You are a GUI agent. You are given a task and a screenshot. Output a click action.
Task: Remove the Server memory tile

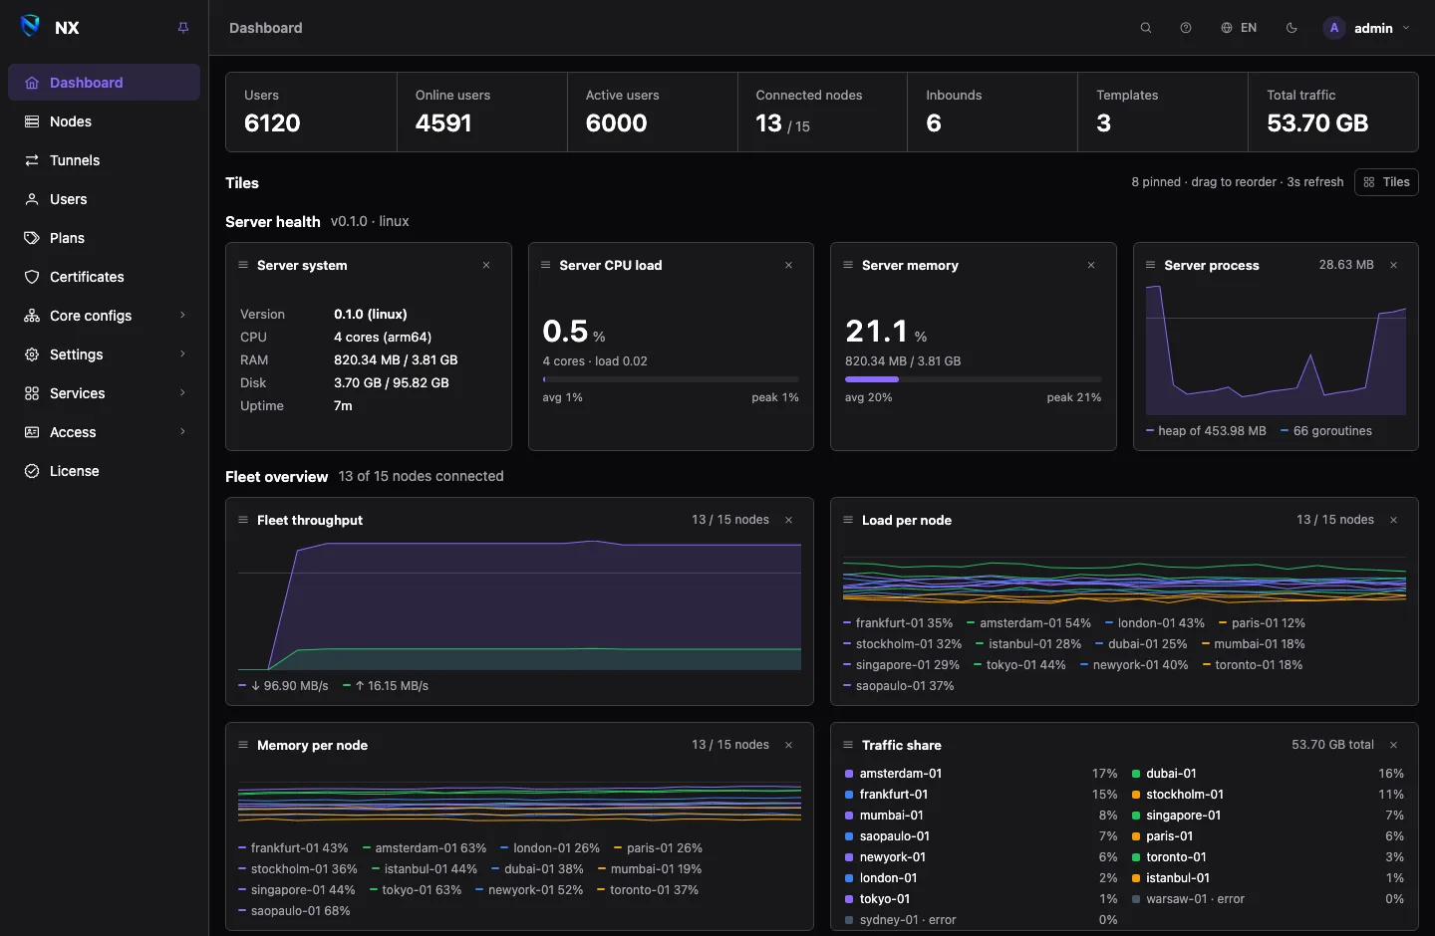pos(1091,265)
